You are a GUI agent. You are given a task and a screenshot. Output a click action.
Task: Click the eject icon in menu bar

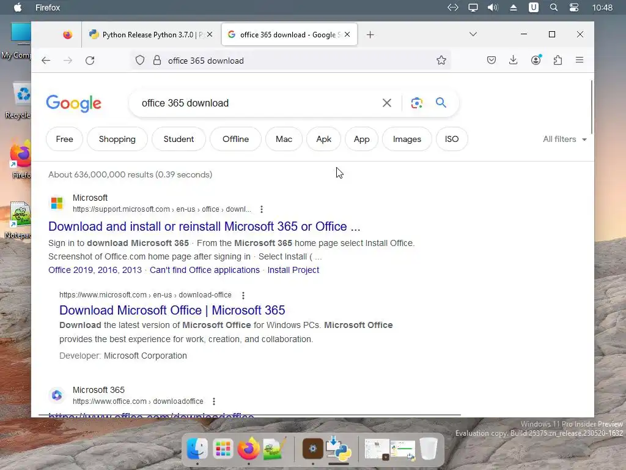click(x=514, y=7)
